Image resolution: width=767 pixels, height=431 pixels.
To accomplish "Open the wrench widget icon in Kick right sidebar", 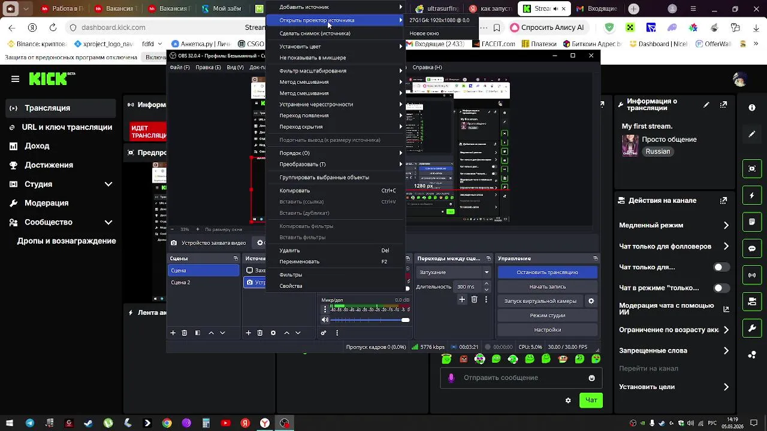I will coord(752,328).
